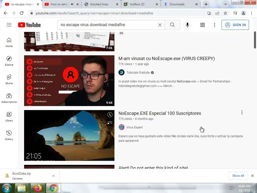Open the media control icon in toolbar
This screenshot has width=257, height=193.
click(x=235, y=13)
